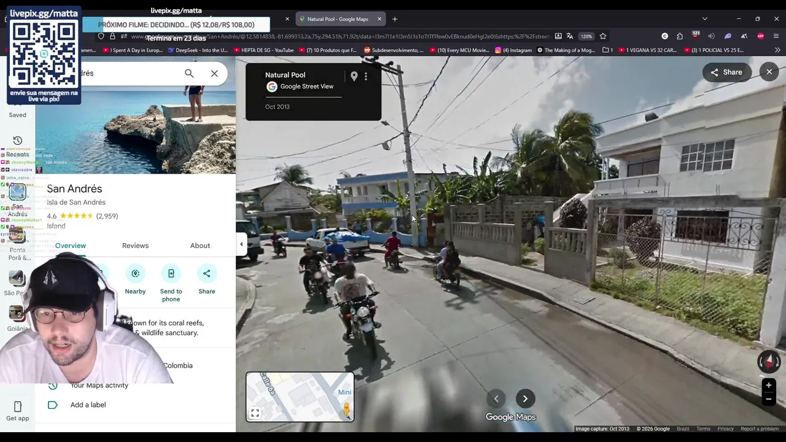786x442 pixels.
Task: Click the Terms link in footer
Action: 703,429
